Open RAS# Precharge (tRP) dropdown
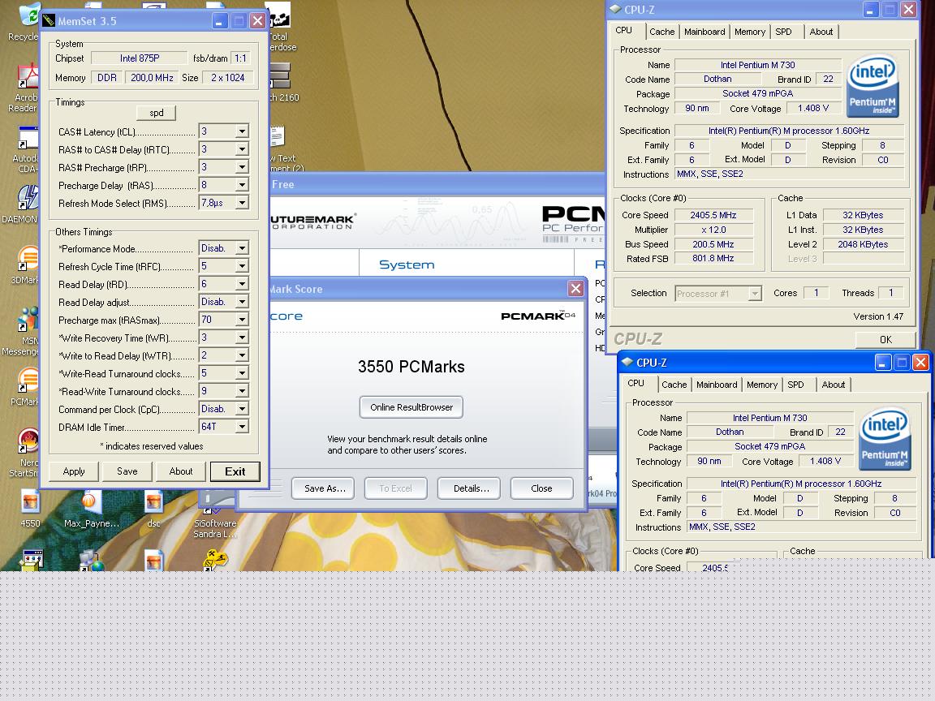 tap(242, 167)
